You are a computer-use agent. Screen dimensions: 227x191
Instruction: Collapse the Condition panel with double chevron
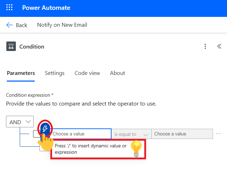(219, 46)
